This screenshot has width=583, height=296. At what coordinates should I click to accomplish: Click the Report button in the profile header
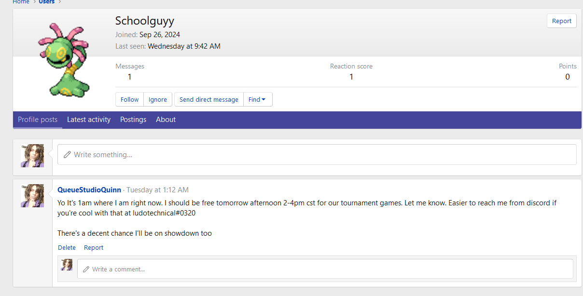561,21
